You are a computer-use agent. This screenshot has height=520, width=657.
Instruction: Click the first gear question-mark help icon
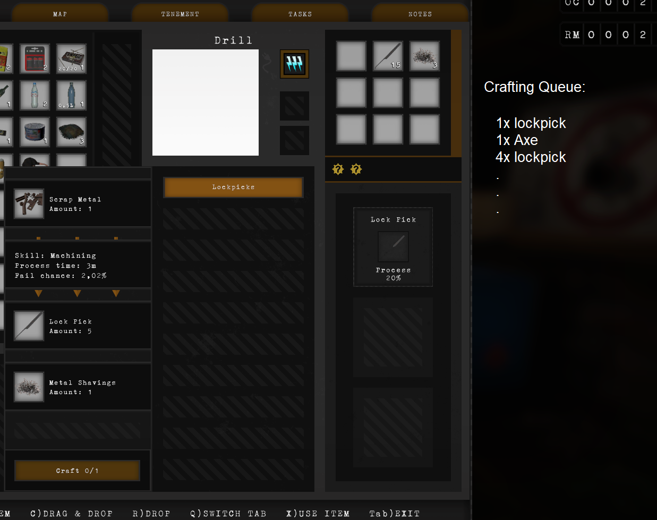(x=338, y=169)
